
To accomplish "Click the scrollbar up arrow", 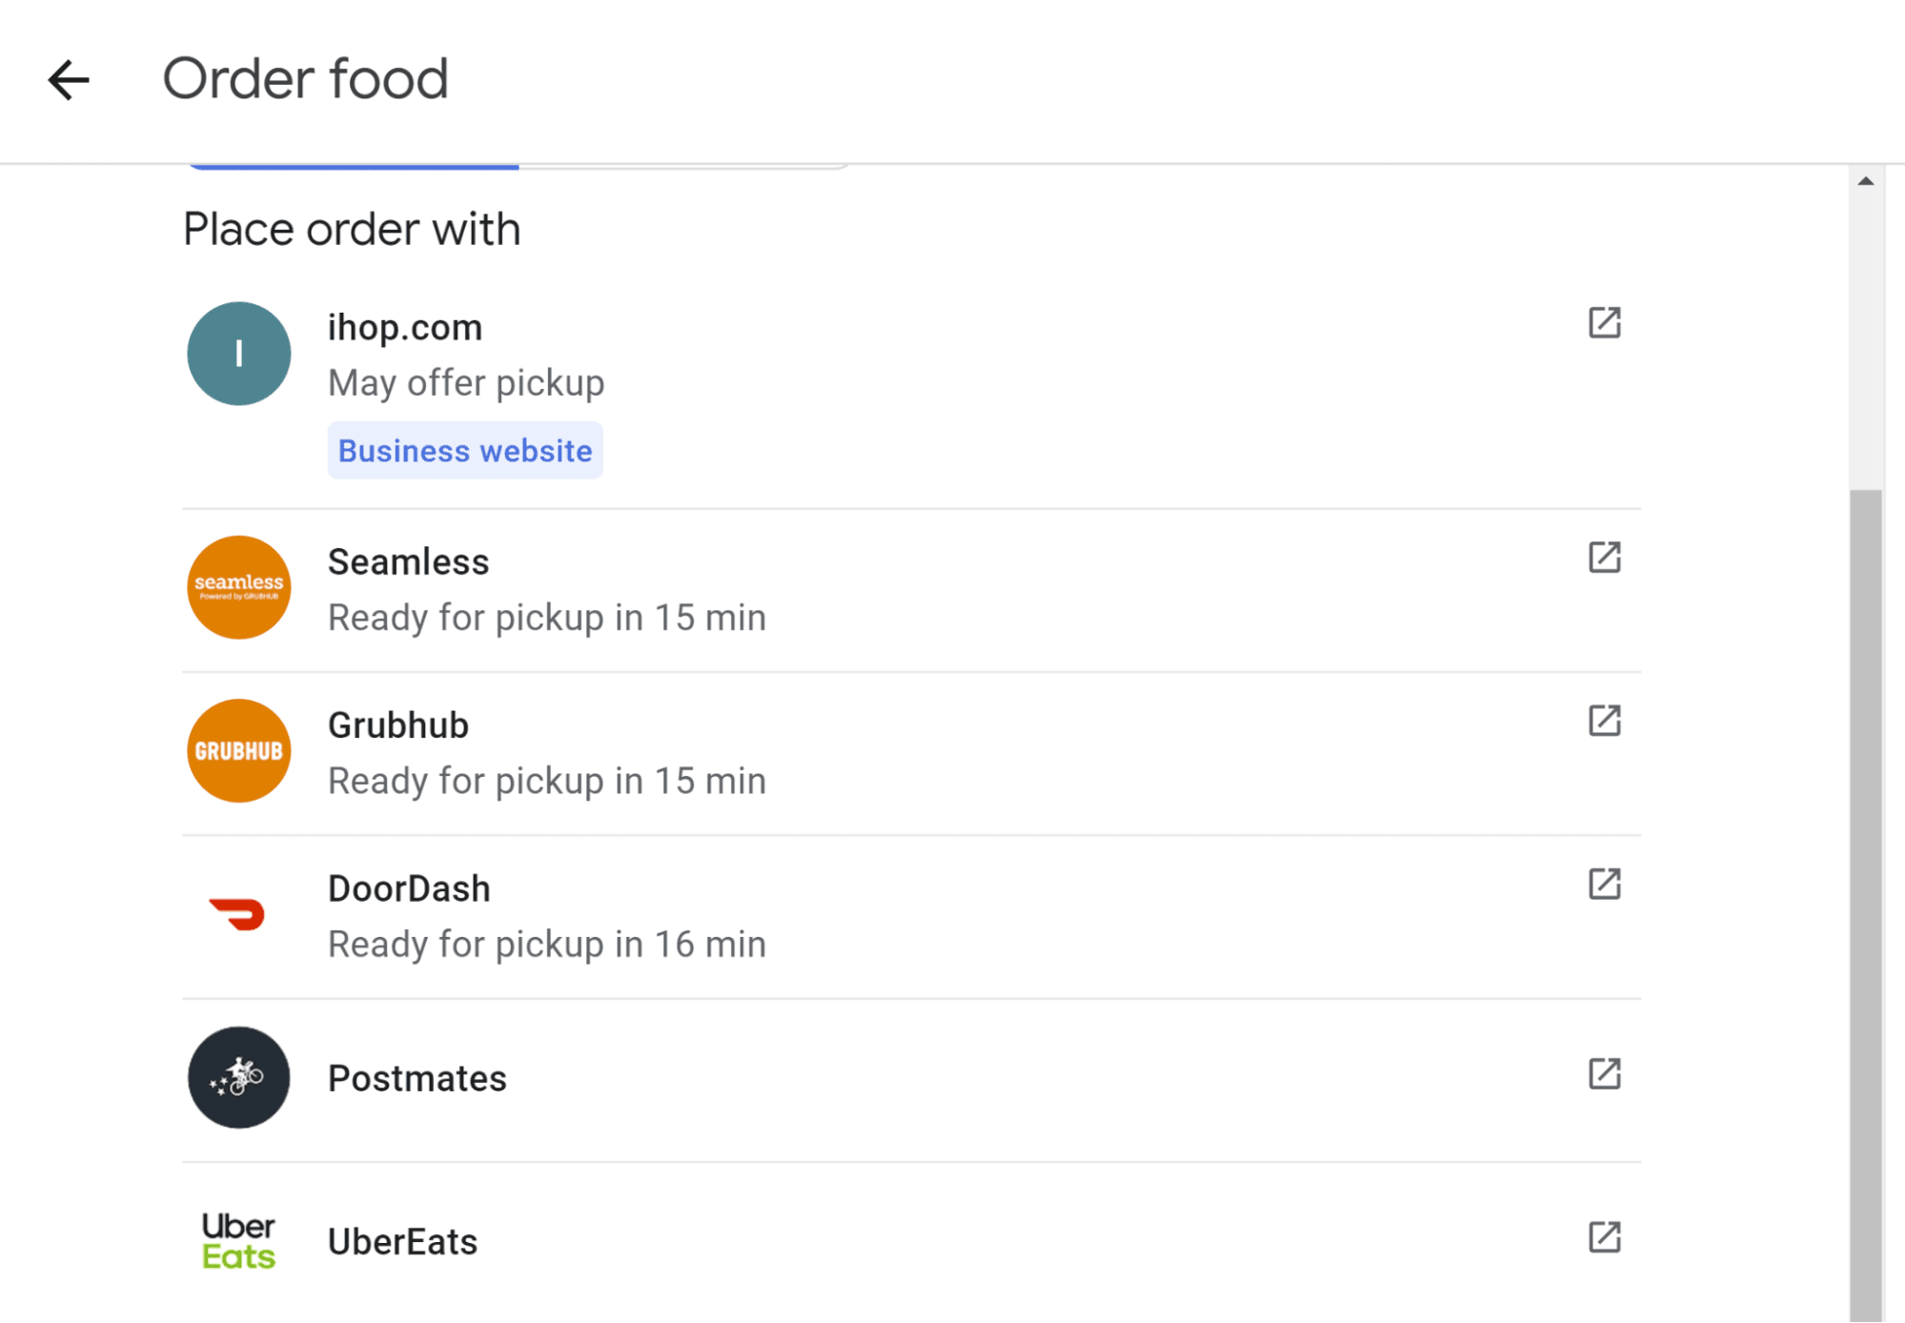I will (x=1865, y=181).
